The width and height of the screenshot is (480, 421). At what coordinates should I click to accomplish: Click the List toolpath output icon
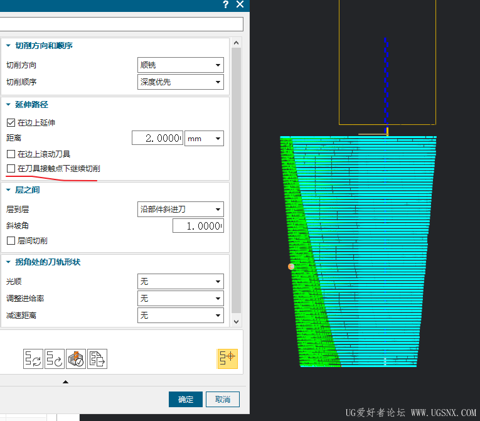click(97, 358)
